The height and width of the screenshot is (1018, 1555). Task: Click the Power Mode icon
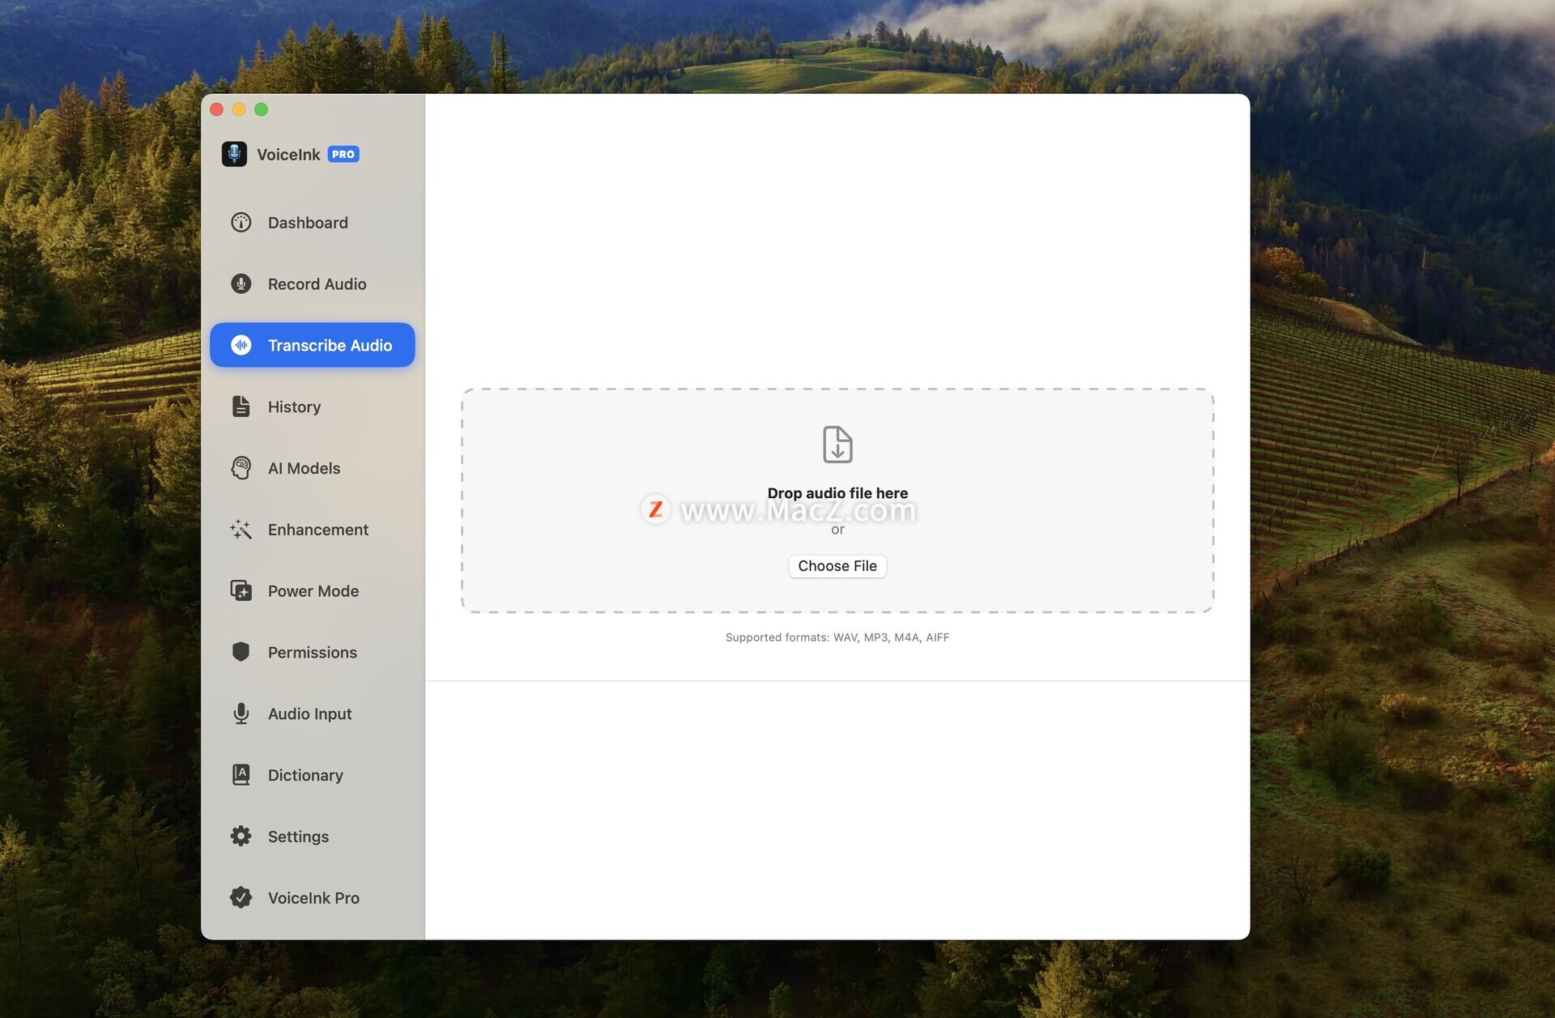241,591
